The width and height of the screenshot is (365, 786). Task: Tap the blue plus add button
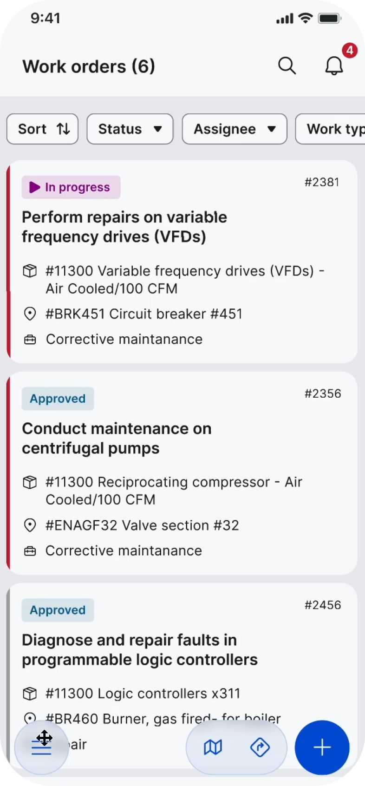coord(322,747)
